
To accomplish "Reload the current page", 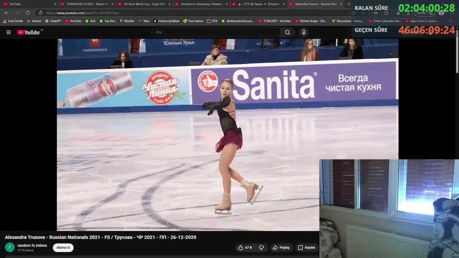I will 28,13.
